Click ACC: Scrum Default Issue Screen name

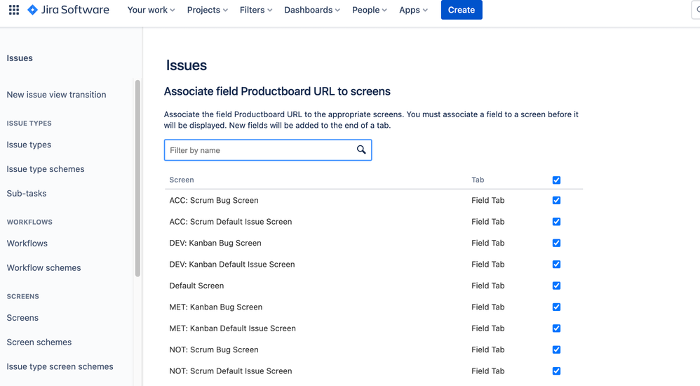230,222
